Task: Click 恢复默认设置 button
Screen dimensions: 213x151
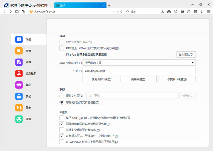Action: pyautogui.click(x=177, y=79)
